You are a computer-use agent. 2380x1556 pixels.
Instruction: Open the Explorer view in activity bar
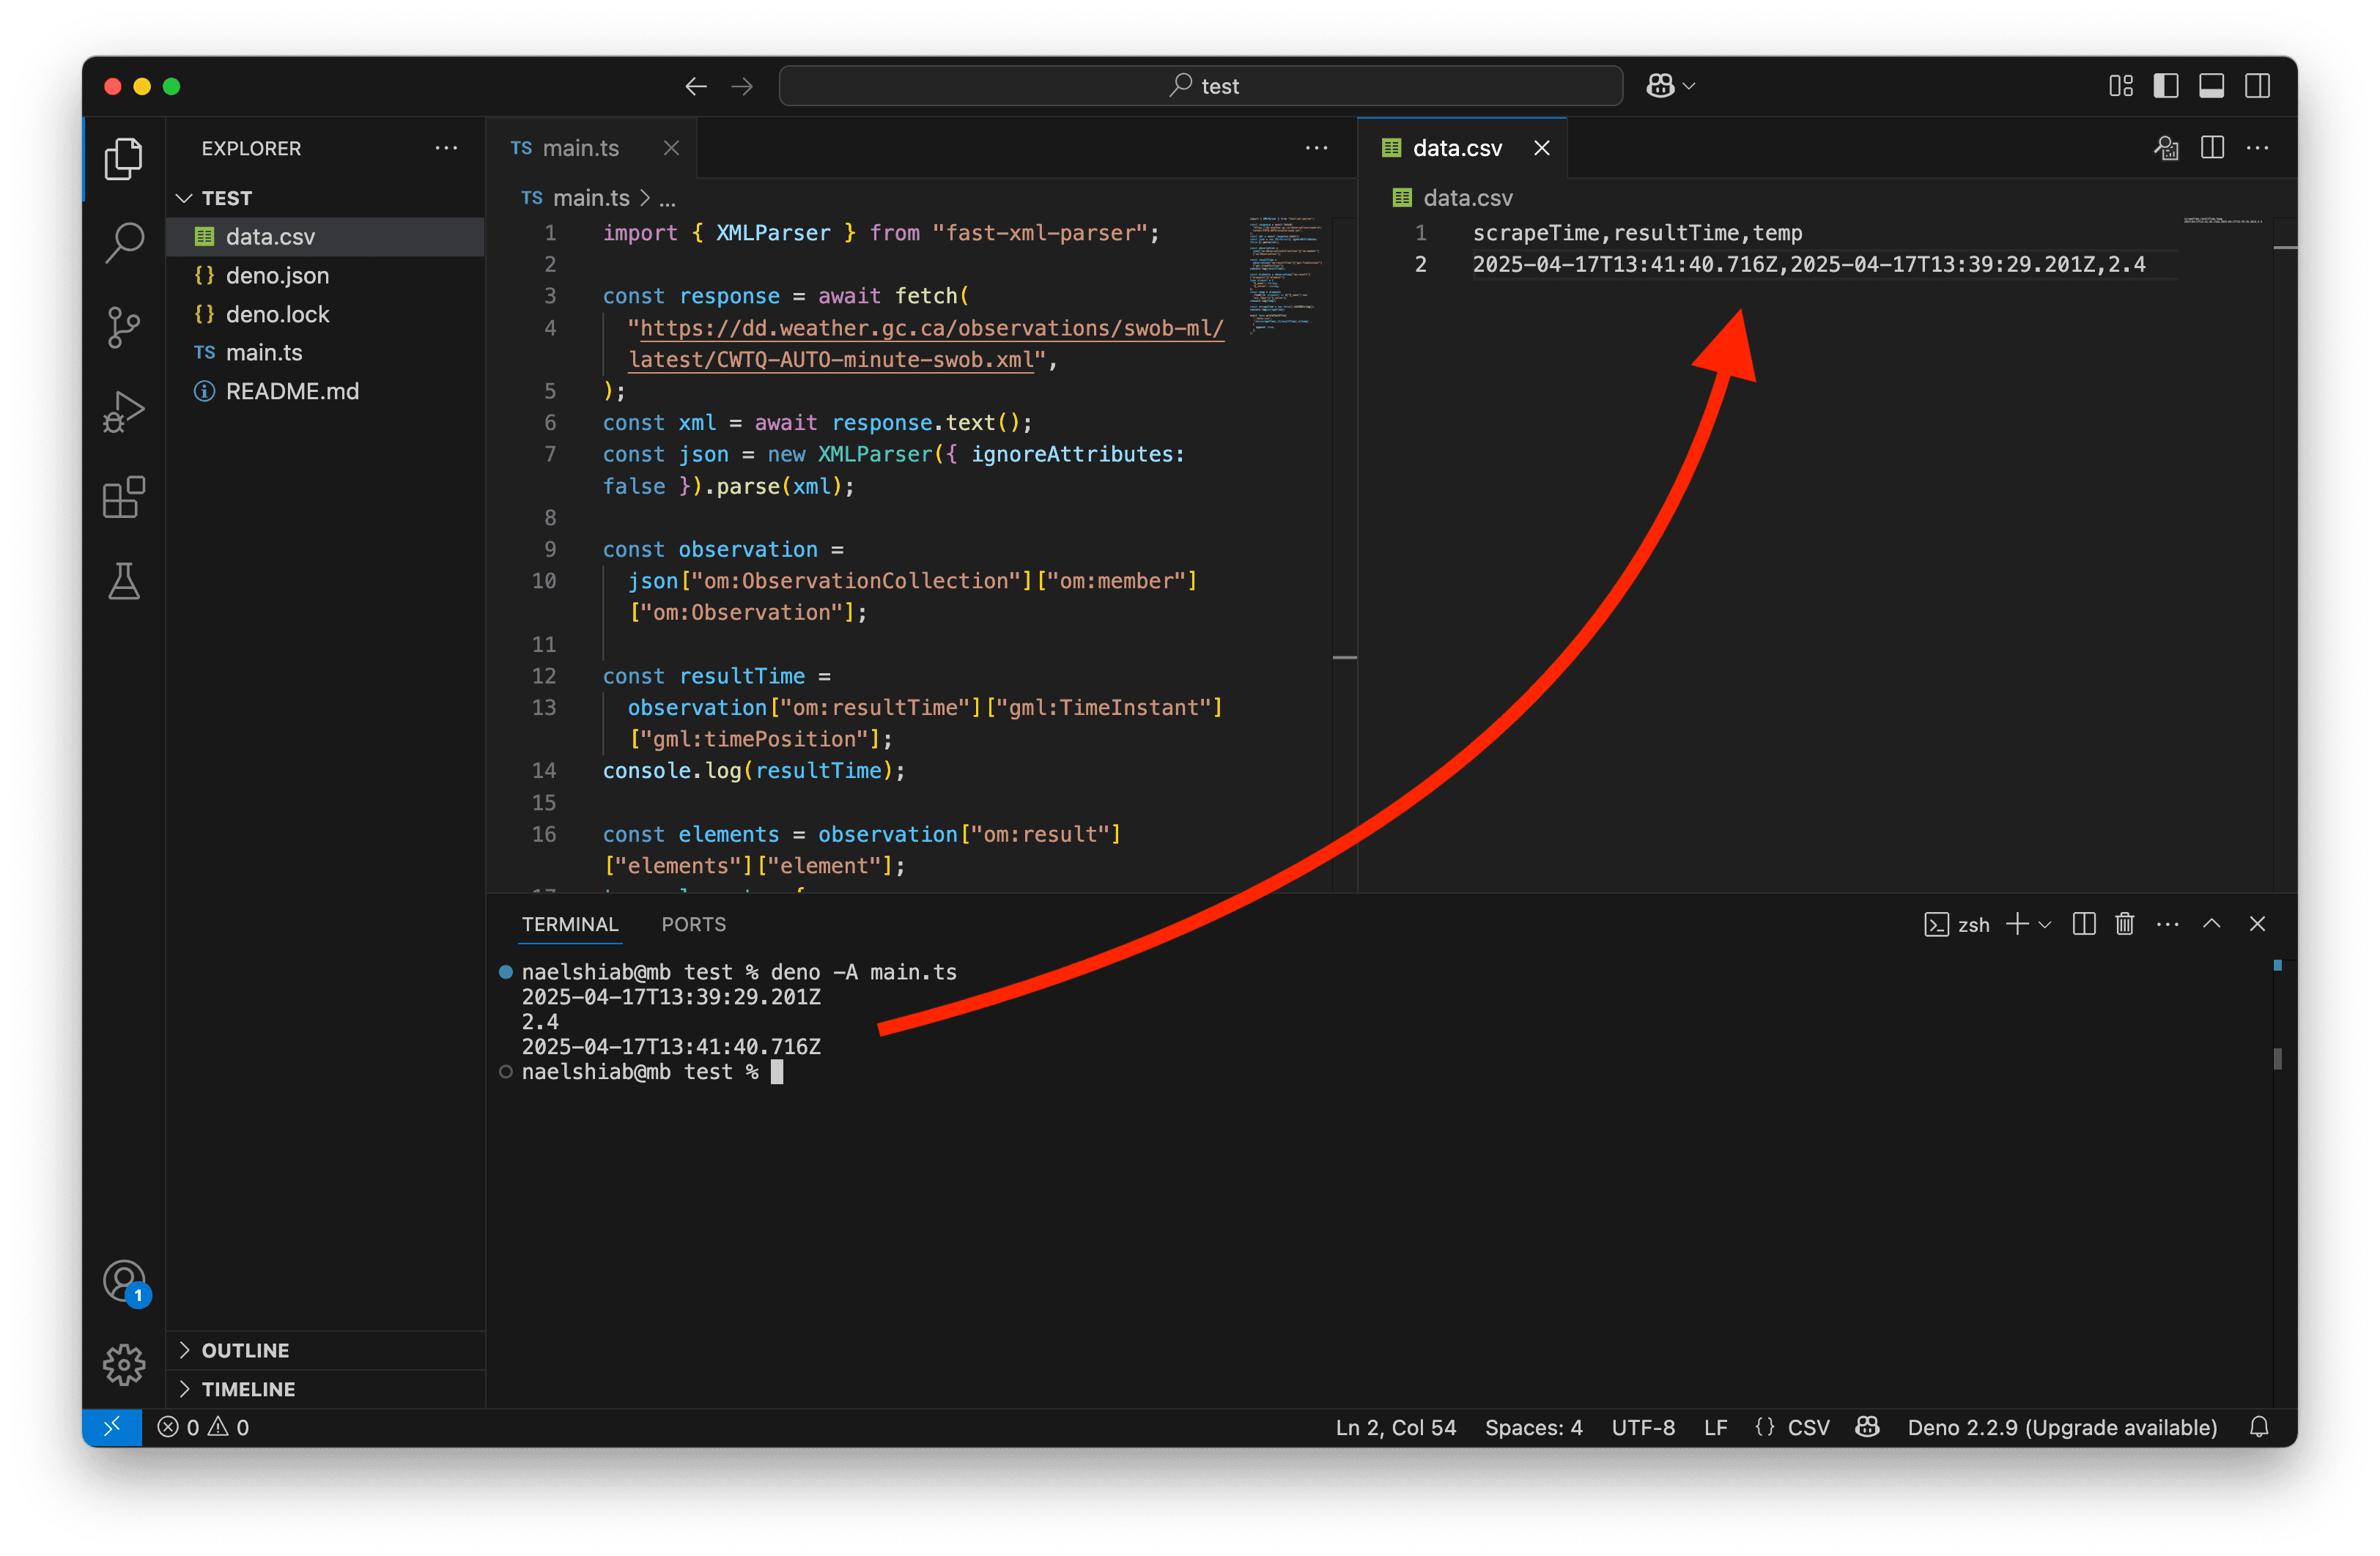click(x=124, y=158)
